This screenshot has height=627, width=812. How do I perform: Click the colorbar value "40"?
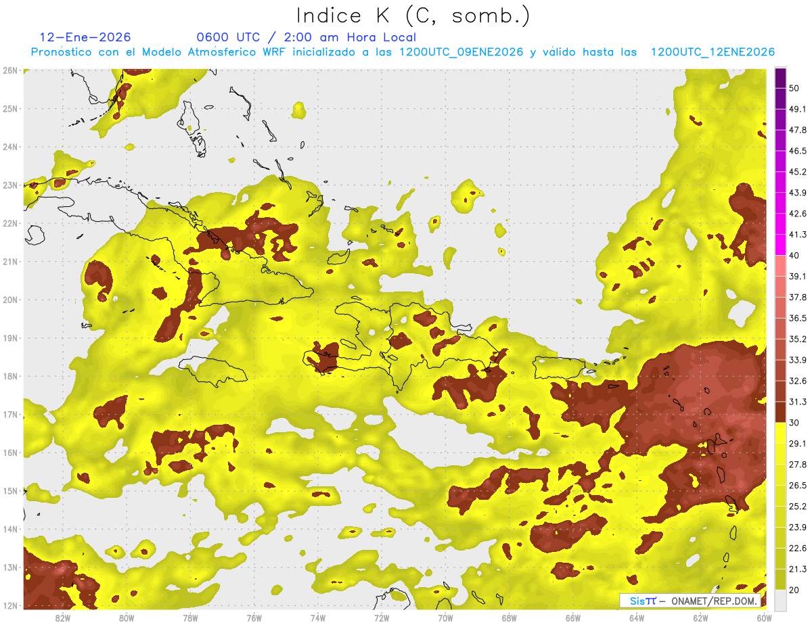794,256
